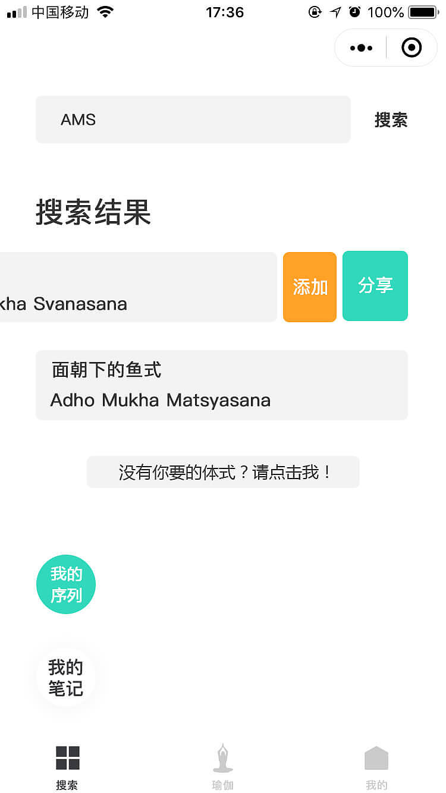Select the 搜索 tab at bottom left
This screenshot has height=793, width=446.
(x=67, y=767)
